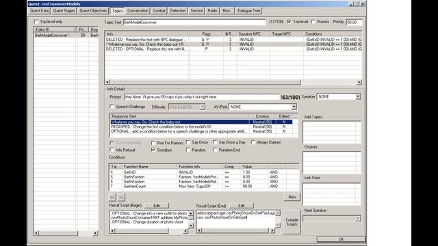Enable the Say Once checkbox
Screen dimensions: 438x246
(x=188, y=142)
